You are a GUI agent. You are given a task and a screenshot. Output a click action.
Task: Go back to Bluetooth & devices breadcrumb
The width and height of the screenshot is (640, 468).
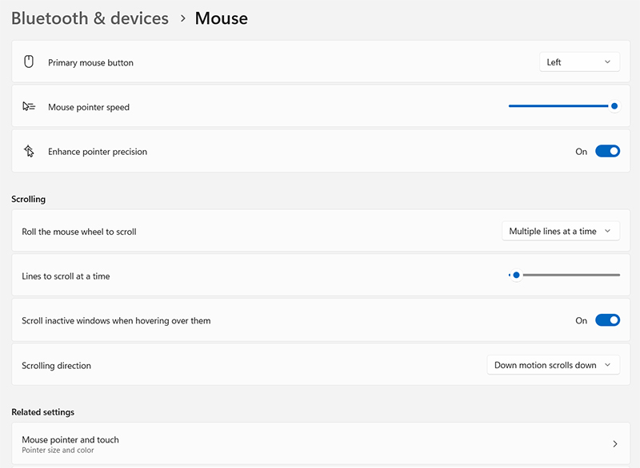(90, 18)
